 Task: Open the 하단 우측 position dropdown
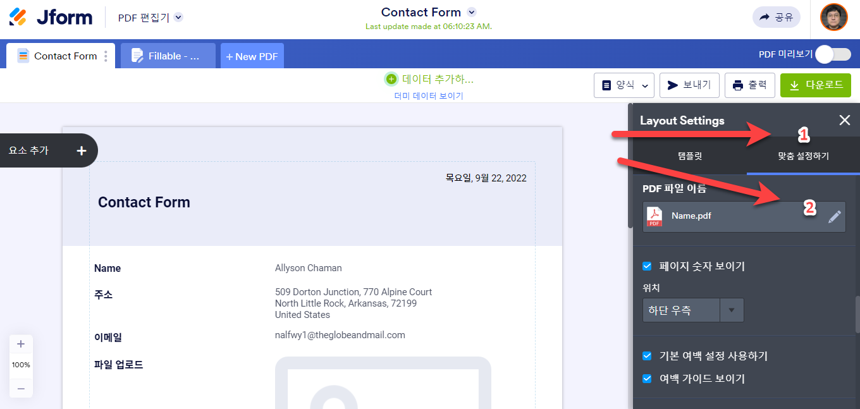[693, 310]
